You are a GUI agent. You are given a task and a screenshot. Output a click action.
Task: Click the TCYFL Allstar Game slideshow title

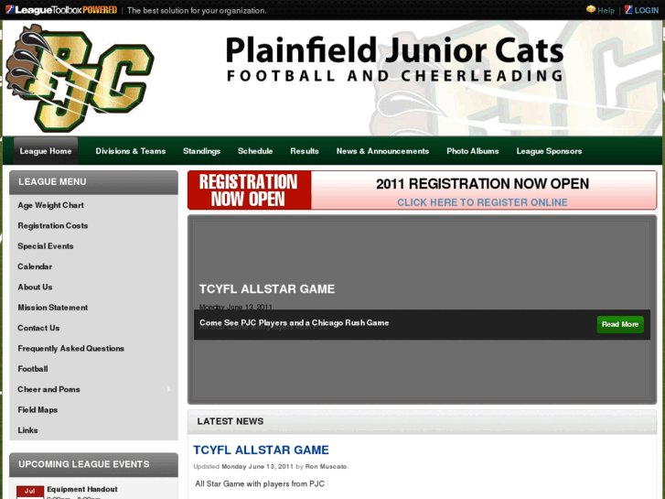[267, 289]
